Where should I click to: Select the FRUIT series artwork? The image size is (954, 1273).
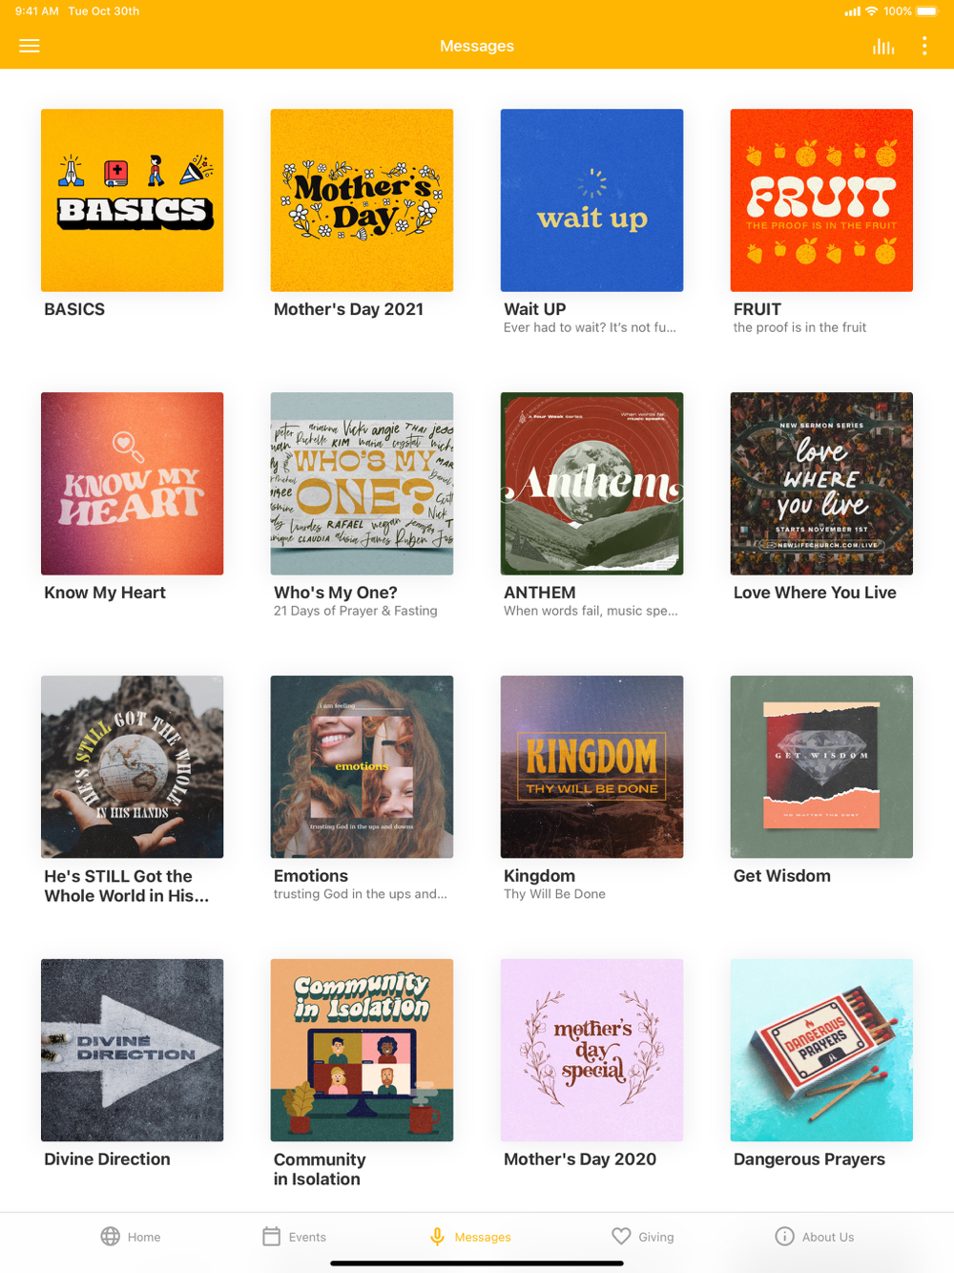(x=821, y=200)
